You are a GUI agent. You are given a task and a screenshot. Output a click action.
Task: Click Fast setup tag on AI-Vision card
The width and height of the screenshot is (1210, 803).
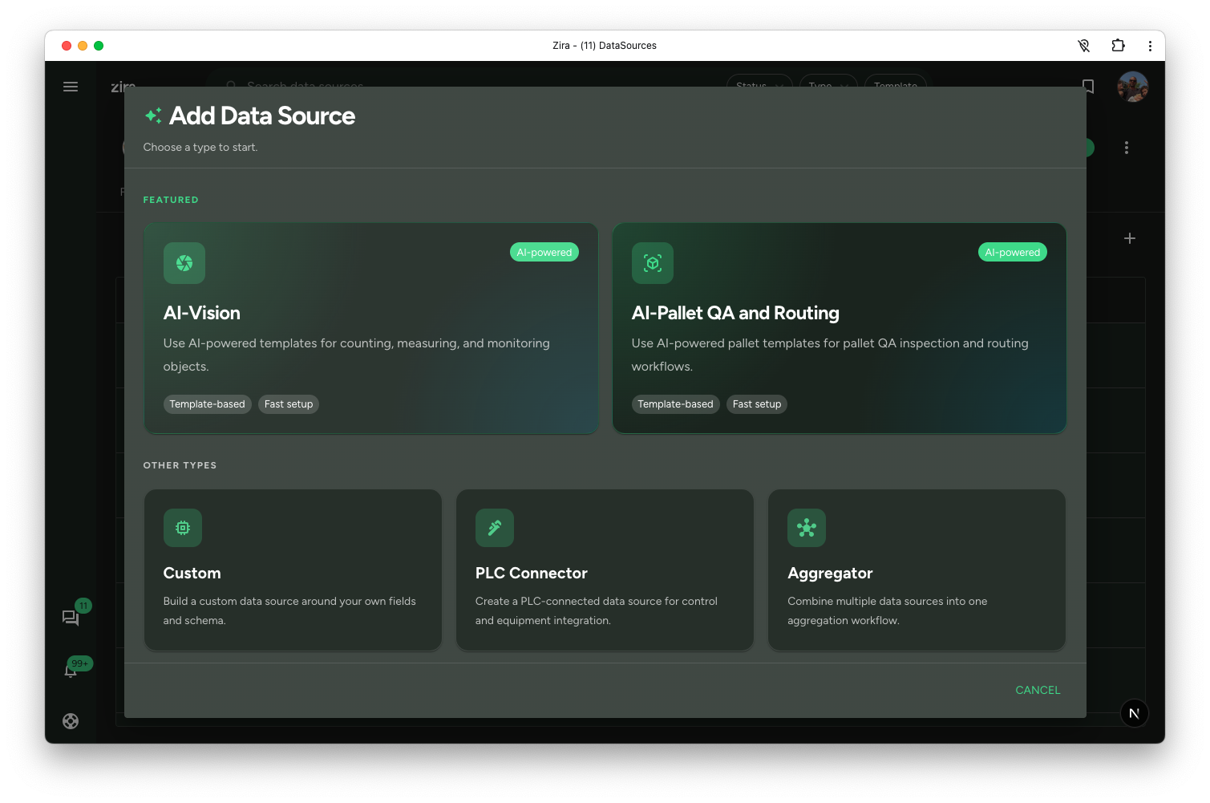[x=289, y=404]
